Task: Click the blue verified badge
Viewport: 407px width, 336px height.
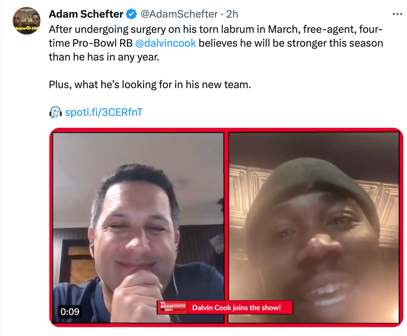Action: (x=131, y=14)
